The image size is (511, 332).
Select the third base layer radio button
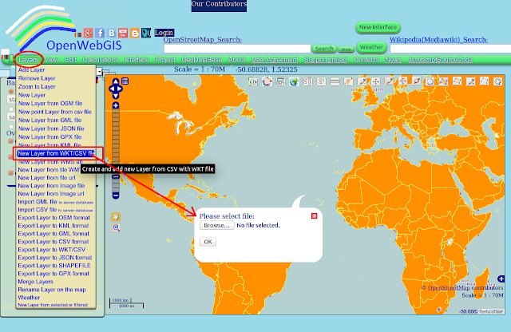click(11, 126)
